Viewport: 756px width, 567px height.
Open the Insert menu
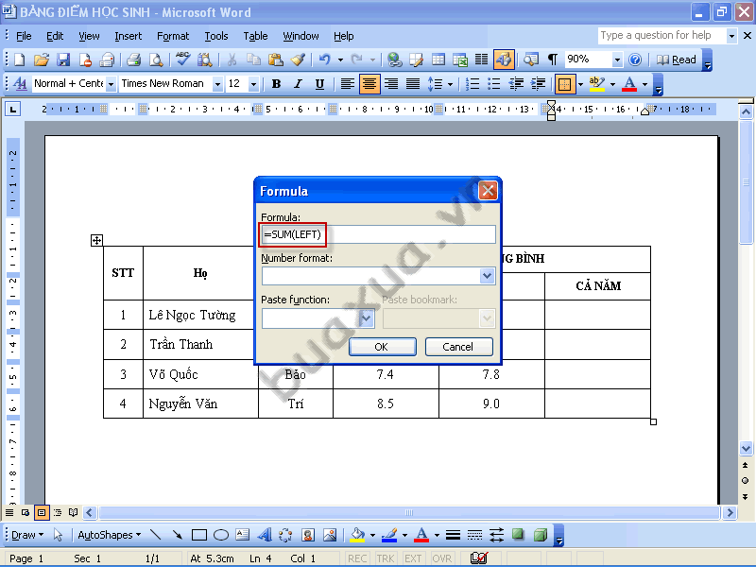[x=129, y=36]
